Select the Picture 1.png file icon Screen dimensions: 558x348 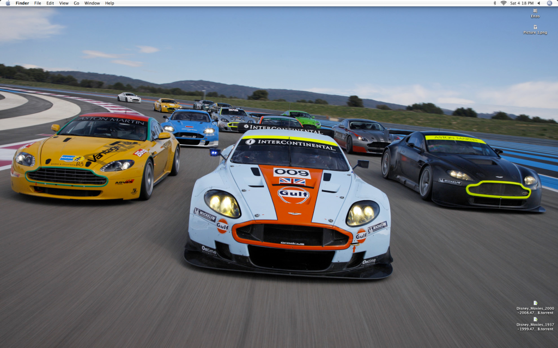click(535, 27)
